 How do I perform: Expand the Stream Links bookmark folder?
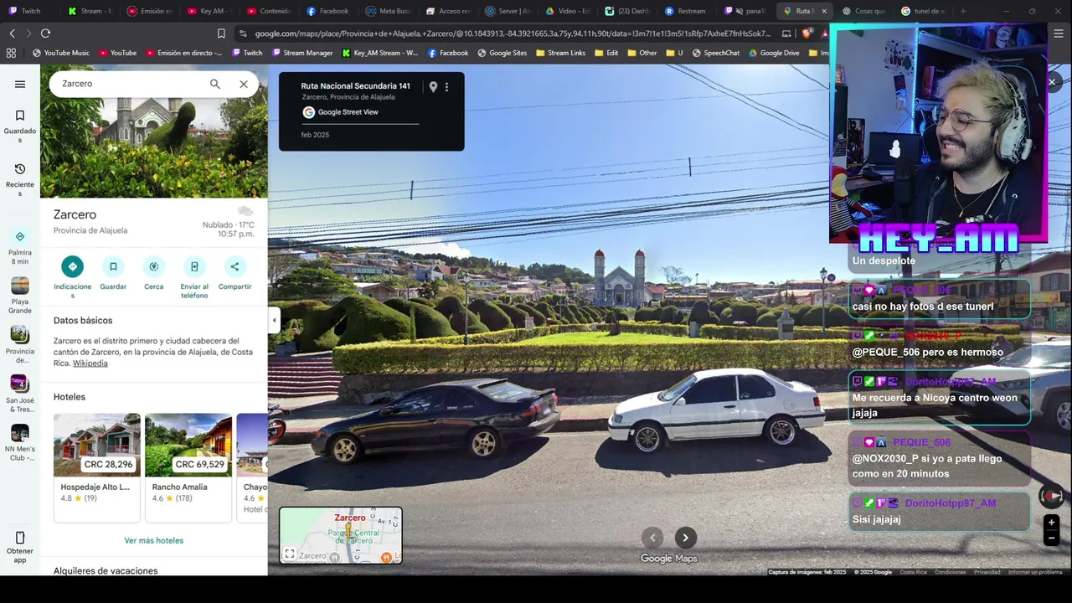[560, 53]
